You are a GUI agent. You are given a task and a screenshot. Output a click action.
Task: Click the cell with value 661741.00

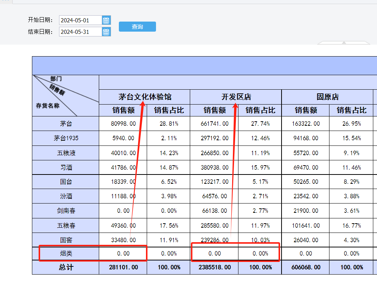click(x=214, y=124)
